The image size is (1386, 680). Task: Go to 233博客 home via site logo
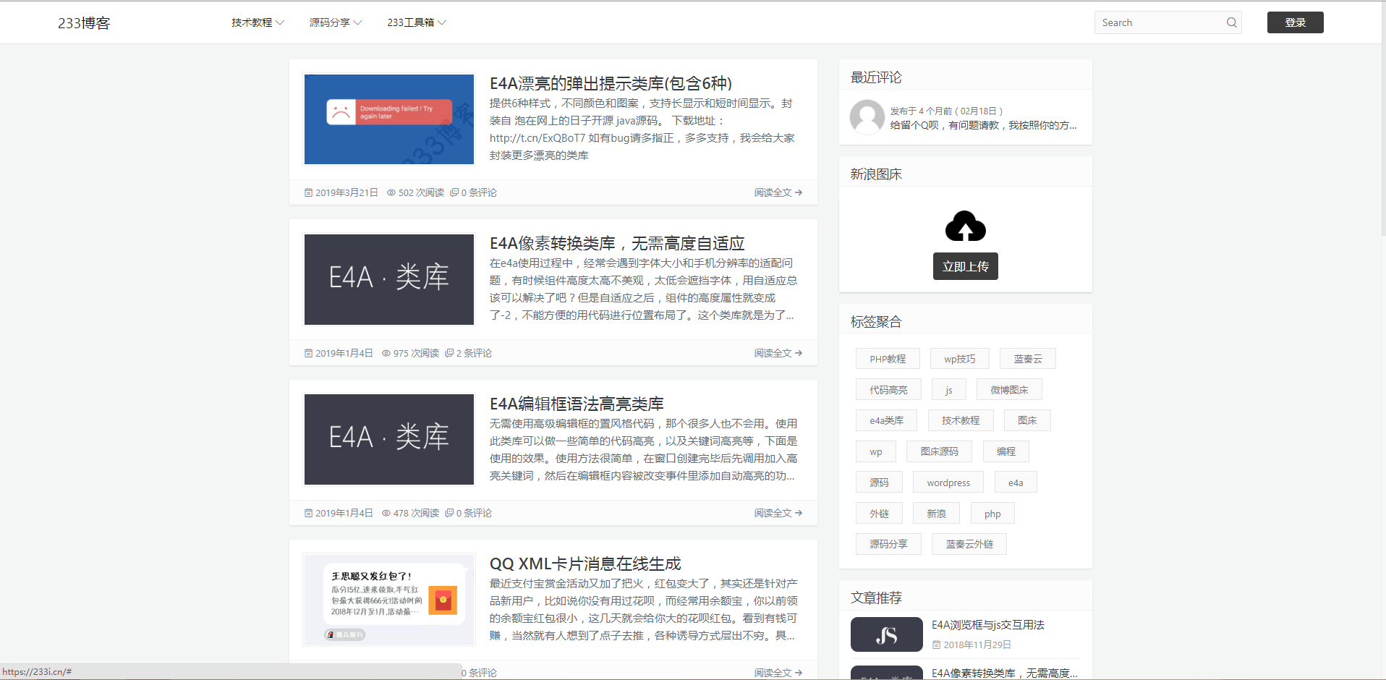coord(84,23)
